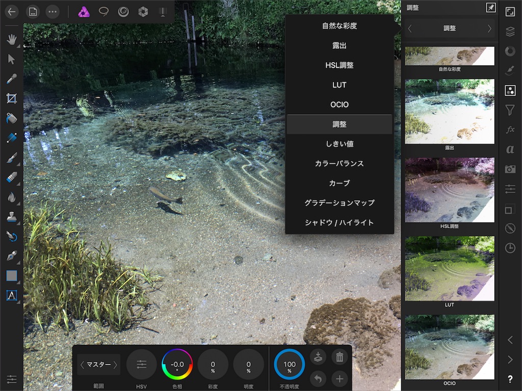Open the three-dots more options menu

[53, 12]
